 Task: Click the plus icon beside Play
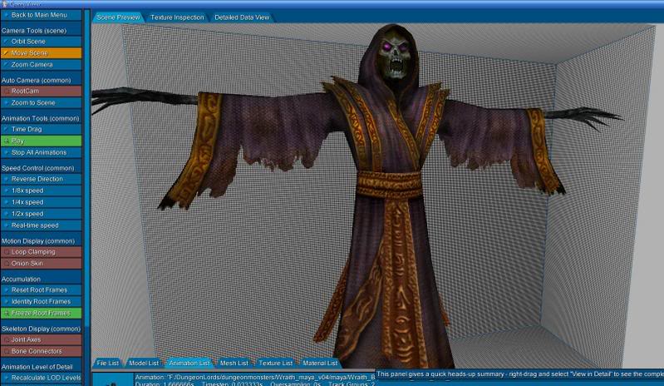(7, 141)
